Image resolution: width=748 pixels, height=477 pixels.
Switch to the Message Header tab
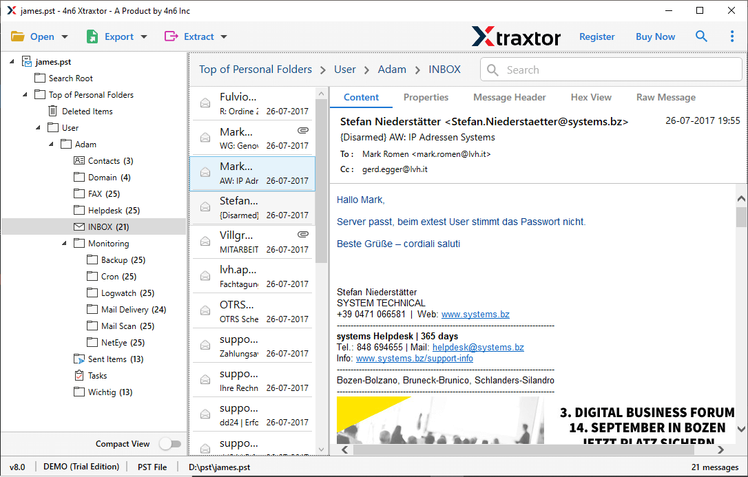click(509, 97)
